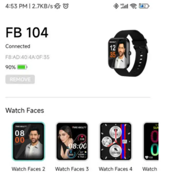Viewport: 172px width, 173px height.
Task: Select the Watch Faces 2 thumbnail
Action: [x=29, y=141]
